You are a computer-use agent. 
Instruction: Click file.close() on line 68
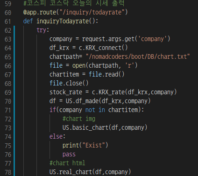click(69, 83)
